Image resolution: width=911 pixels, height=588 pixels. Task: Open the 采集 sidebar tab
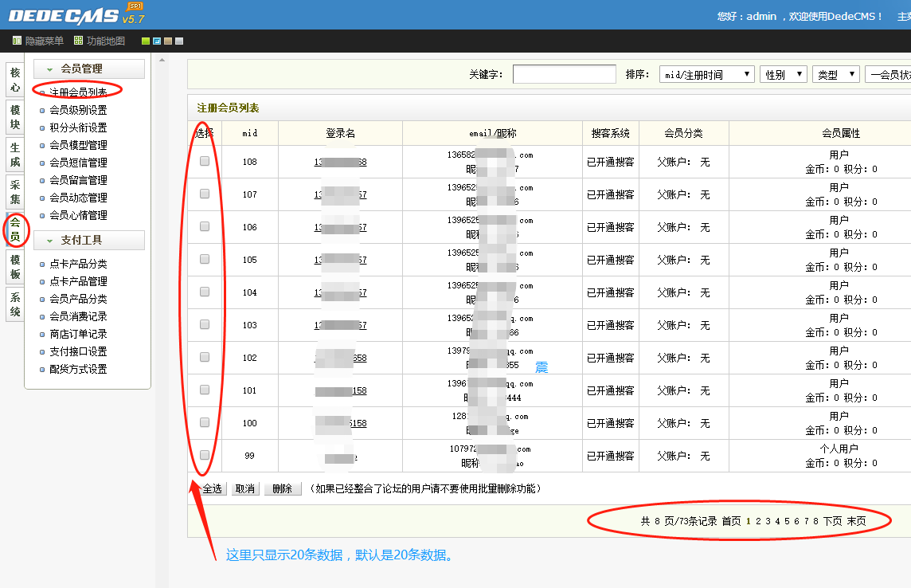tap(15, 192)
